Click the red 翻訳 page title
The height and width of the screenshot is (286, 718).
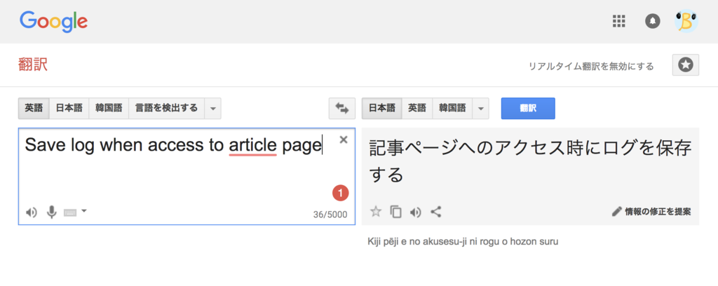[x=33, y=64]
